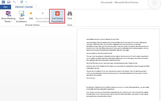
Task: Click the Send Invitations text label
Action: [21, 20]
